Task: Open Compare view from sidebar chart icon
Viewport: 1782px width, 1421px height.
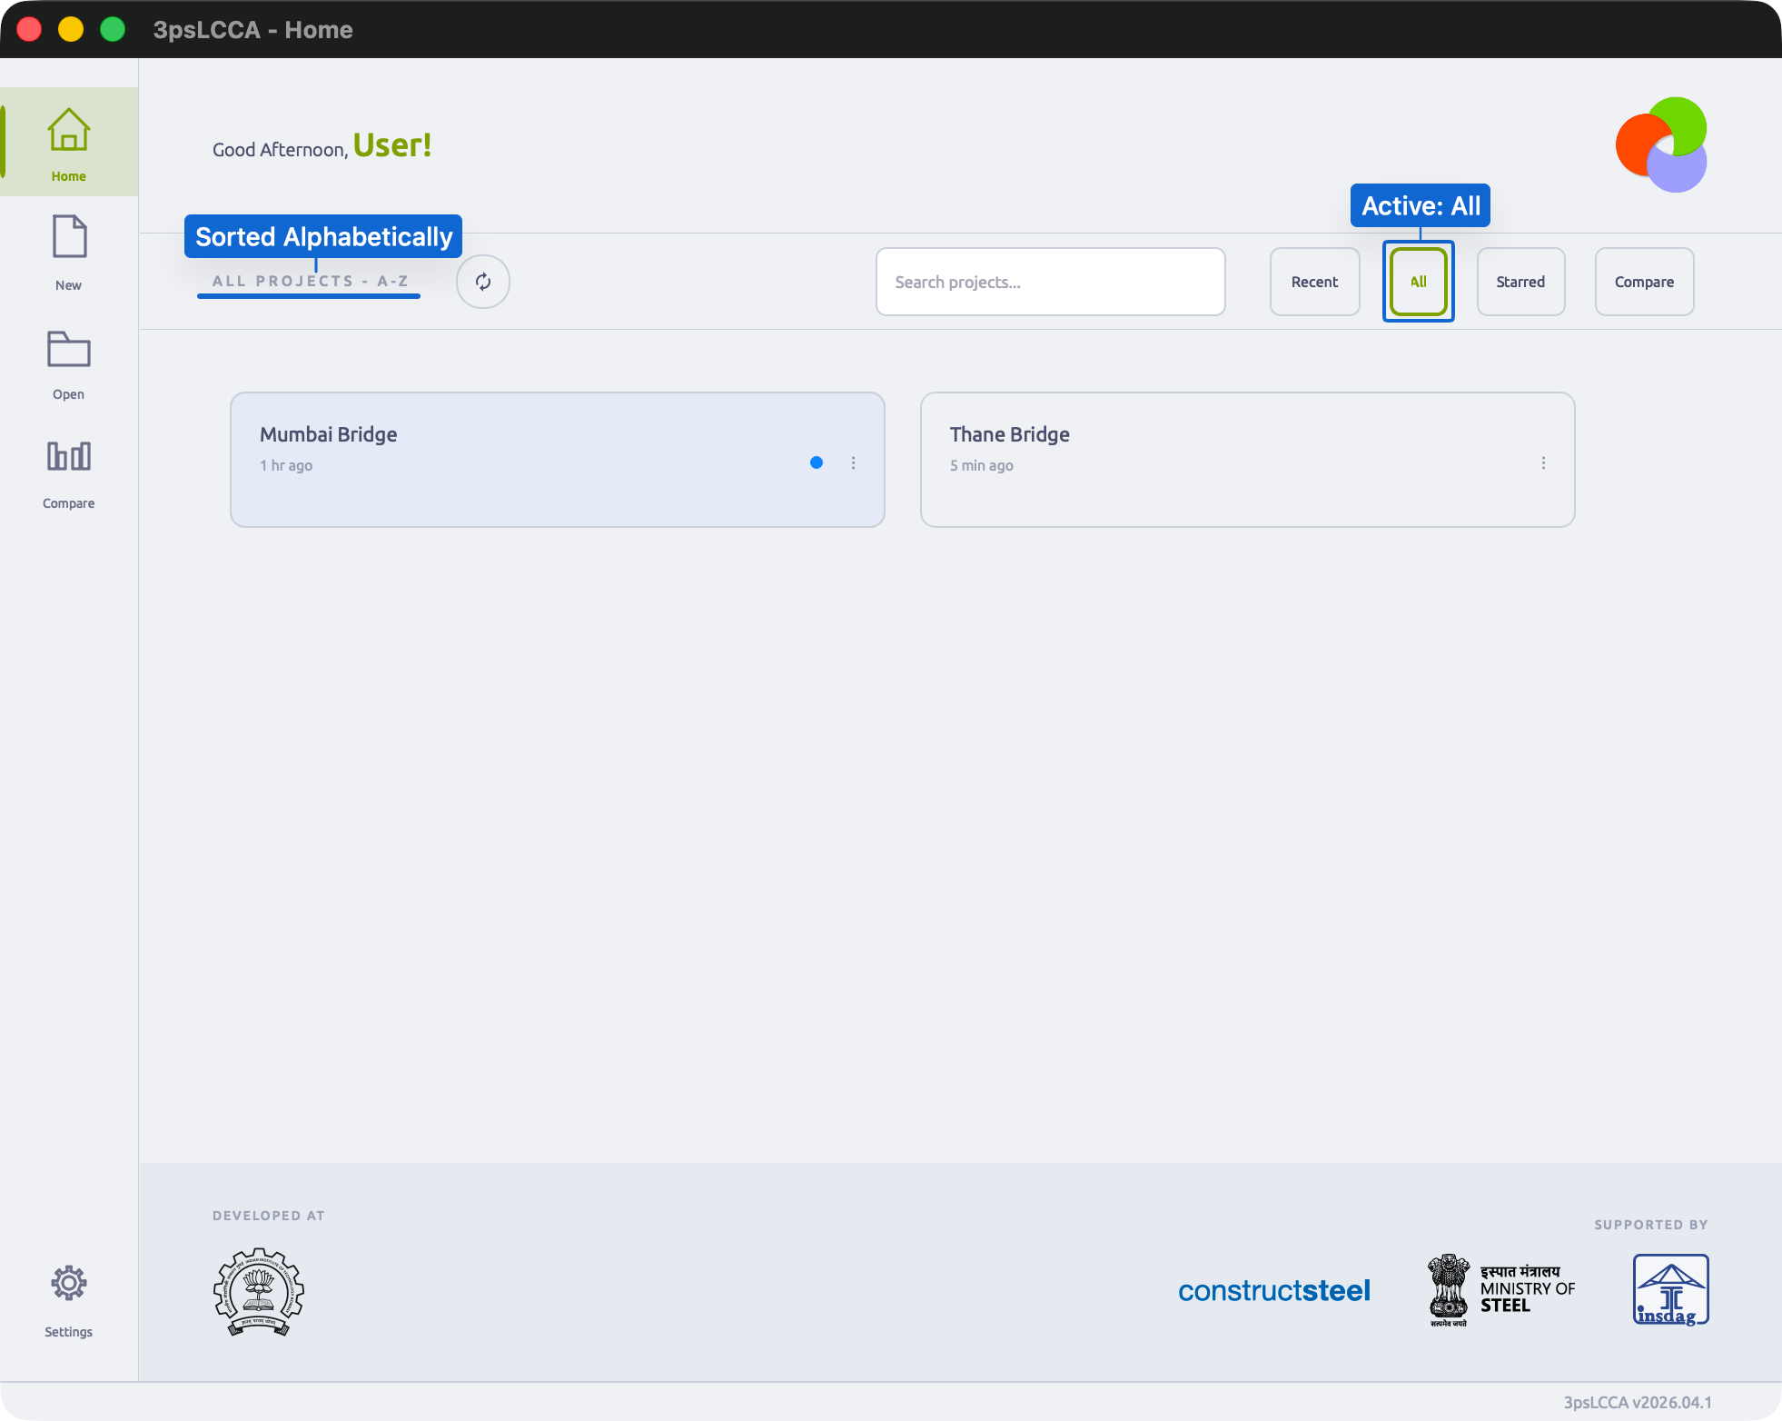Action: (x=69, y=472)
